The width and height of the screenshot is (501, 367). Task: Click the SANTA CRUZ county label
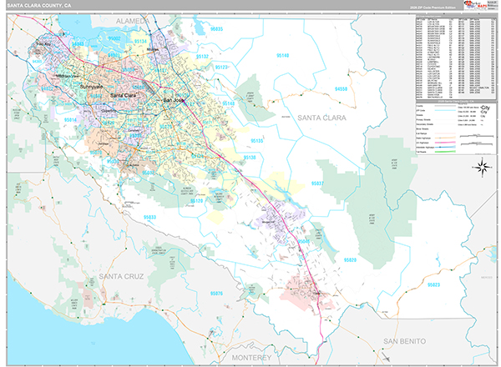(121, 276)
